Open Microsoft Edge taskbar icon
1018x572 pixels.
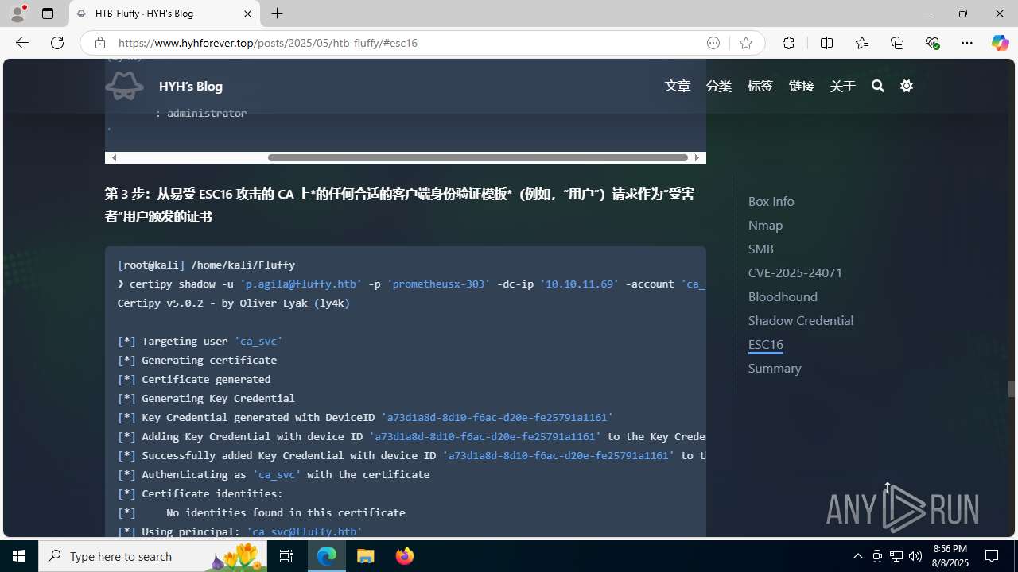pyautogui.click(x=327, y=556)
